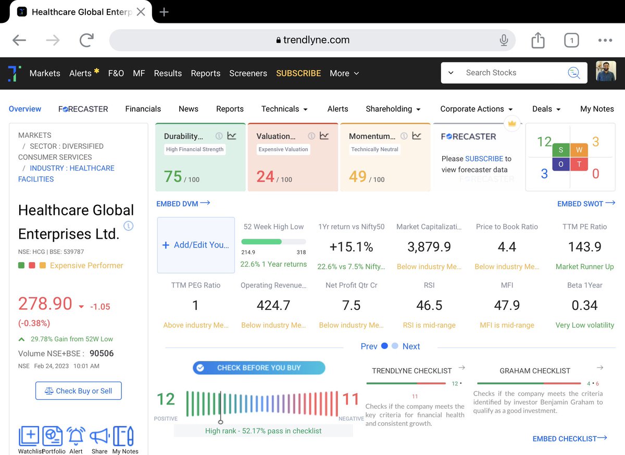The width and height of the screenshot is (625, 455).
Task: Open the Corporate Actions dropdown
Action: [477, 109]
